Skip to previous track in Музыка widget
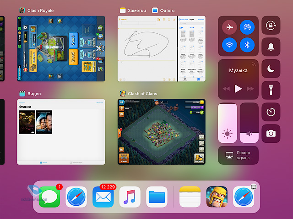293x219 pixels. [226, 89]
